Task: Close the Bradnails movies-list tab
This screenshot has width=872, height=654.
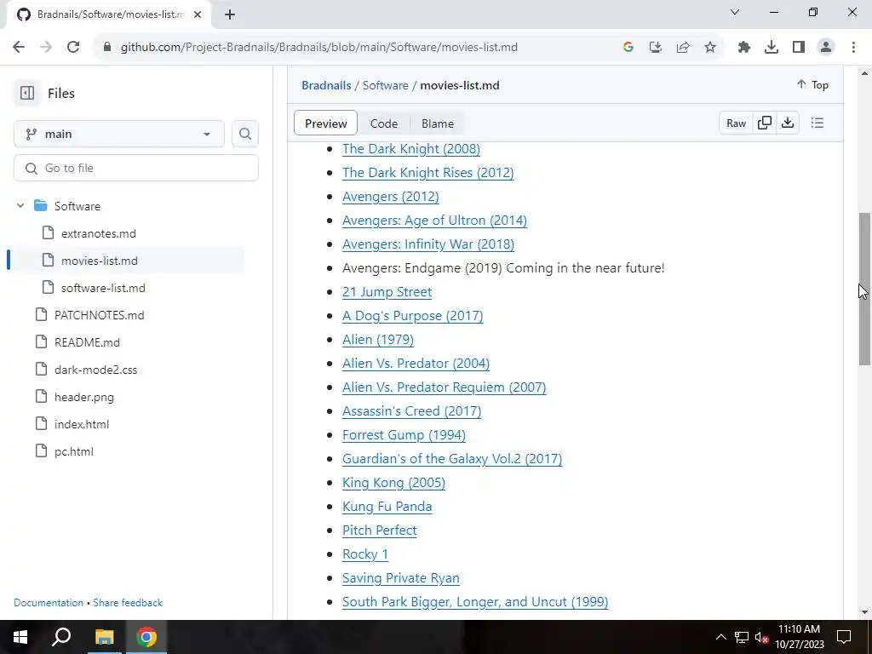Action: point(198,14)
